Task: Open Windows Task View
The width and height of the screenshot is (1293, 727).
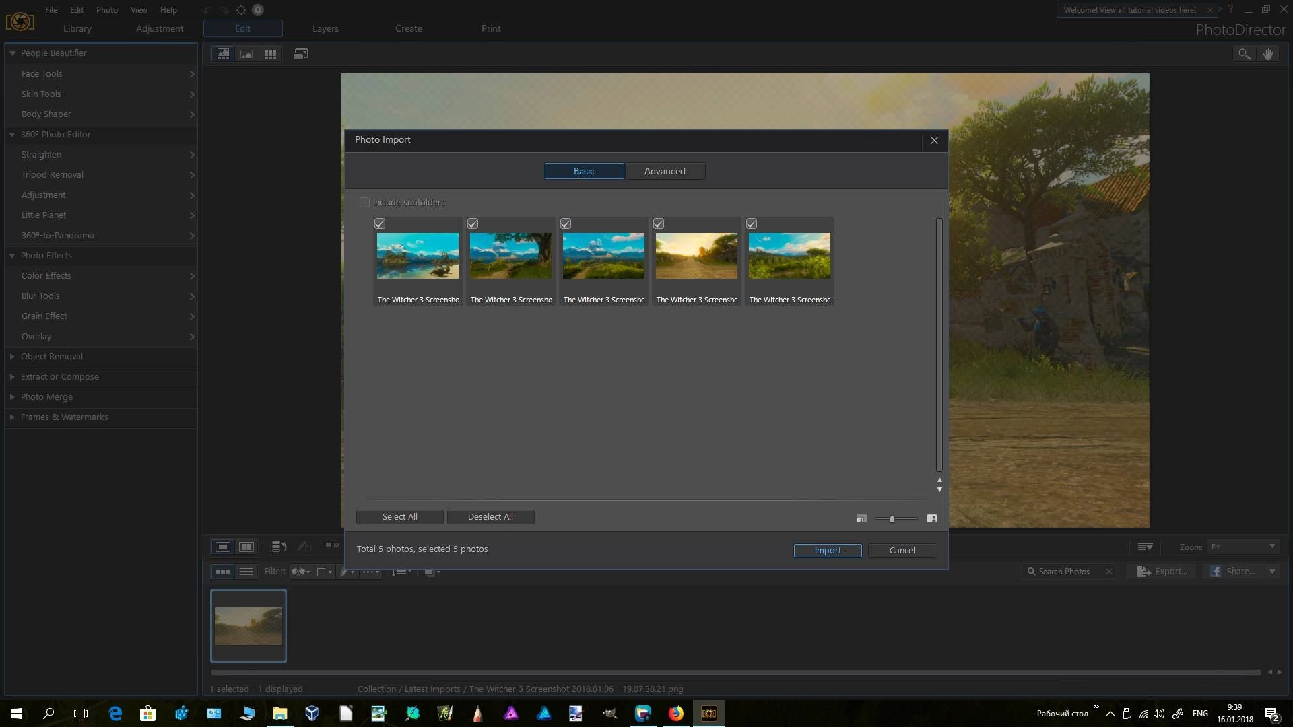Action: coord(81,713)
